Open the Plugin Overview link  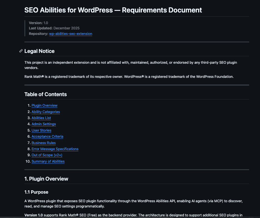coord(44,106)
